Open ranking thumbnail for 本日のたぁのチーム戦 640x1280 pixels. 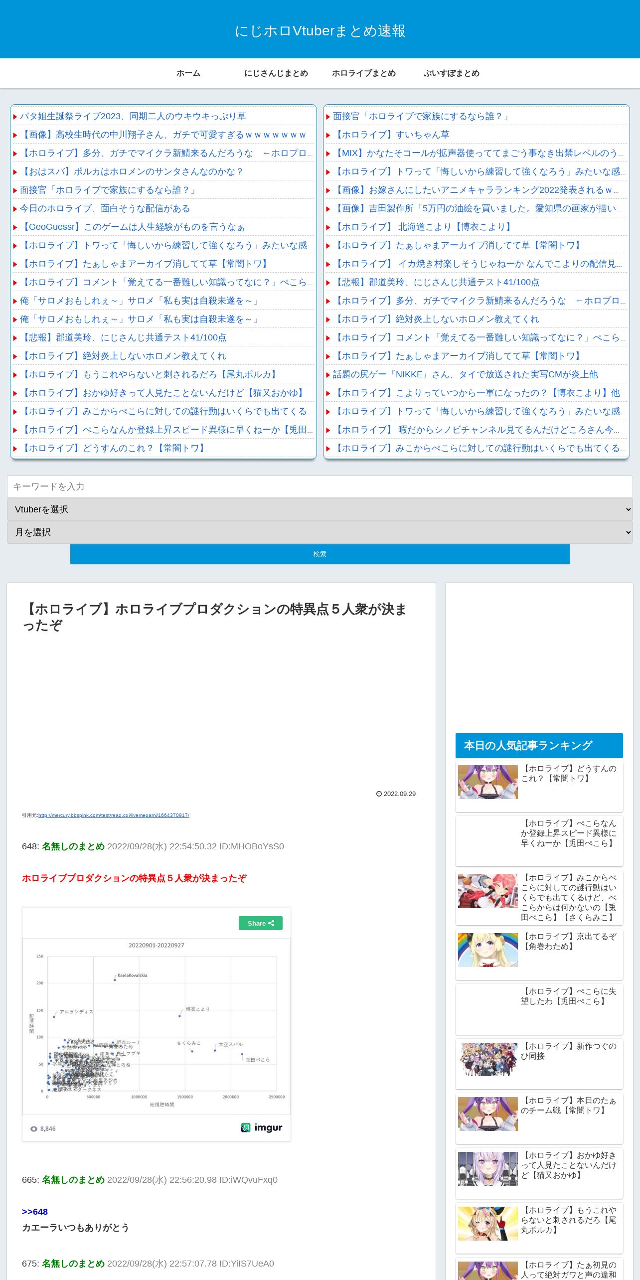click(488, 1114)
